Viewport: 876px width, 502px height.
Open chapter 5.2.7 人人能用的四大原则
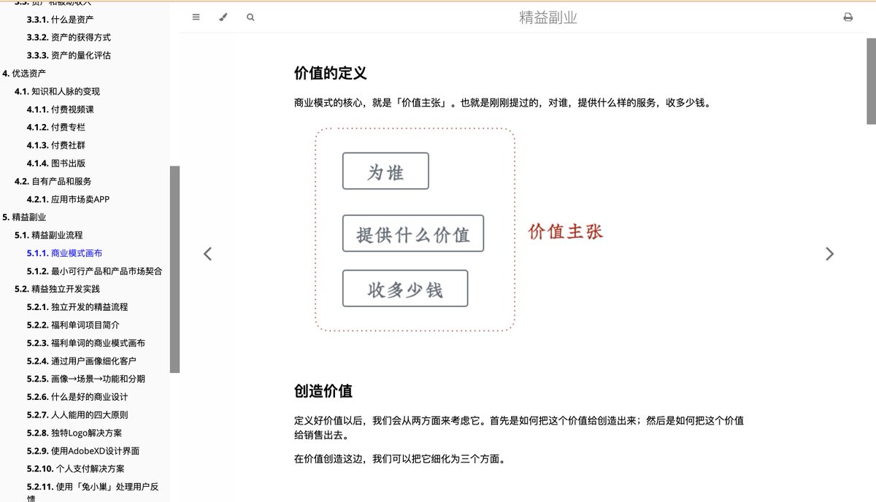click(77, 415)
